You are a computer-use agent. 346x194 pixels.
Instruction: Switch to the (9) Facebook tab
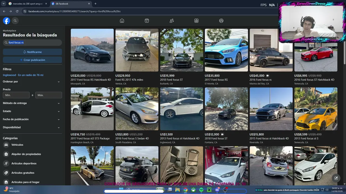(x=70, y=4)
